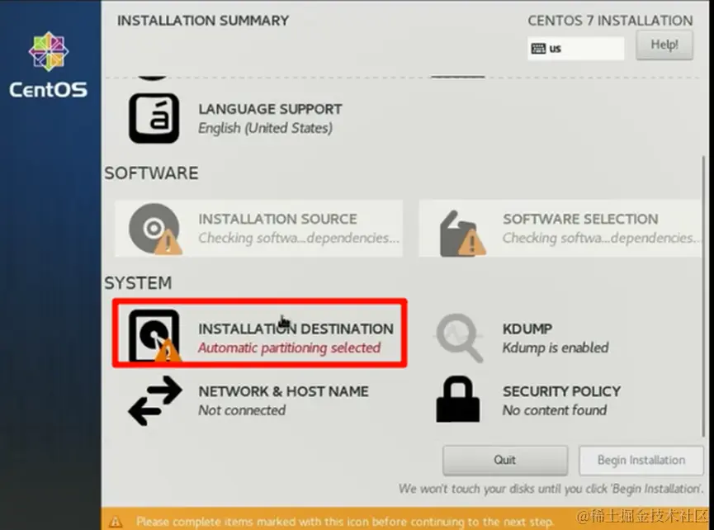This screenshot has height=530, width=714.
Task: Click the Begin Installation button
Action: [x=641, y=460]
